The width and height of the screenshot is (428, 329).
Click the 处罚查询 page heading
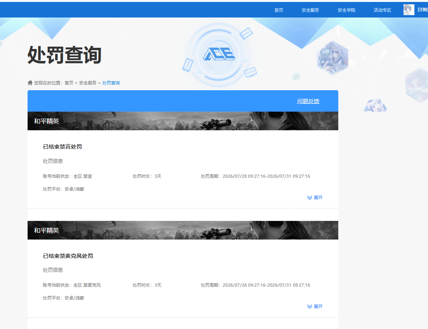pyautogui.click(x=64, y=55)
